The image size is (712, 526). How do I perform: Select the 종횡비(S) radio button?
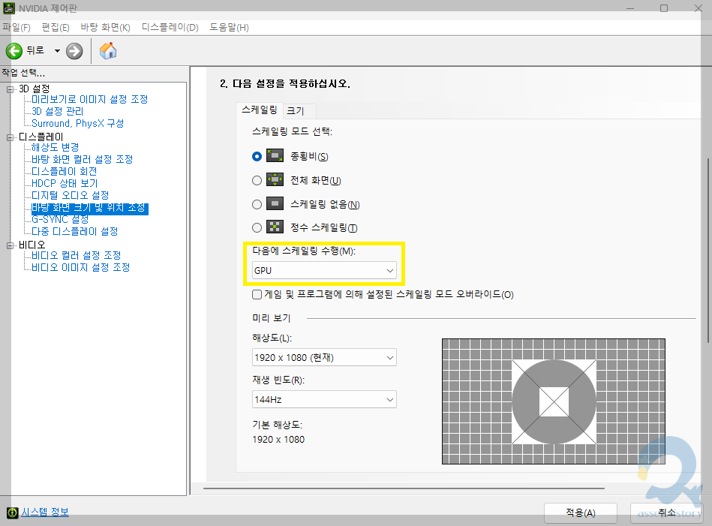257,156
